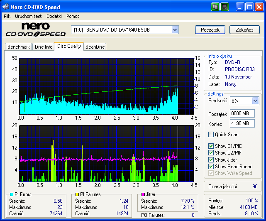Click the PI Errors Maksimum value 23
Viewport: 266px width, 221px height.
(60, 207)
